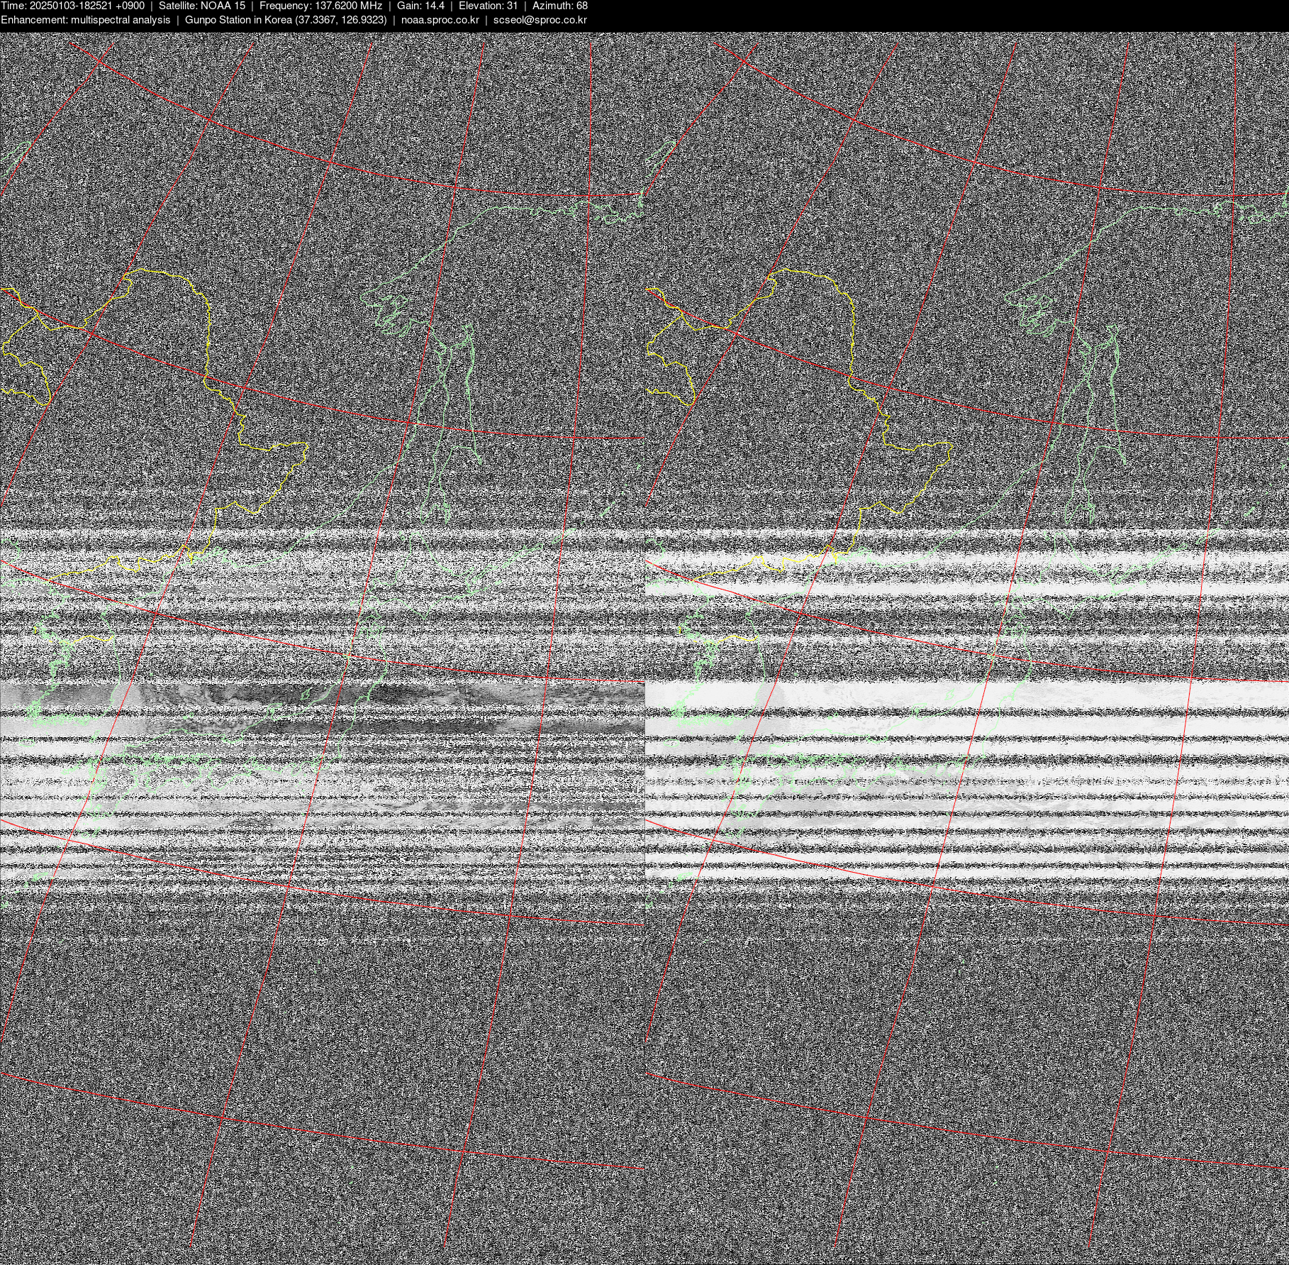Click the scseol@sproc.co.kr email address
Image resolution: width=1289 pixels, height=1265 pixels.
pos(540,20)
